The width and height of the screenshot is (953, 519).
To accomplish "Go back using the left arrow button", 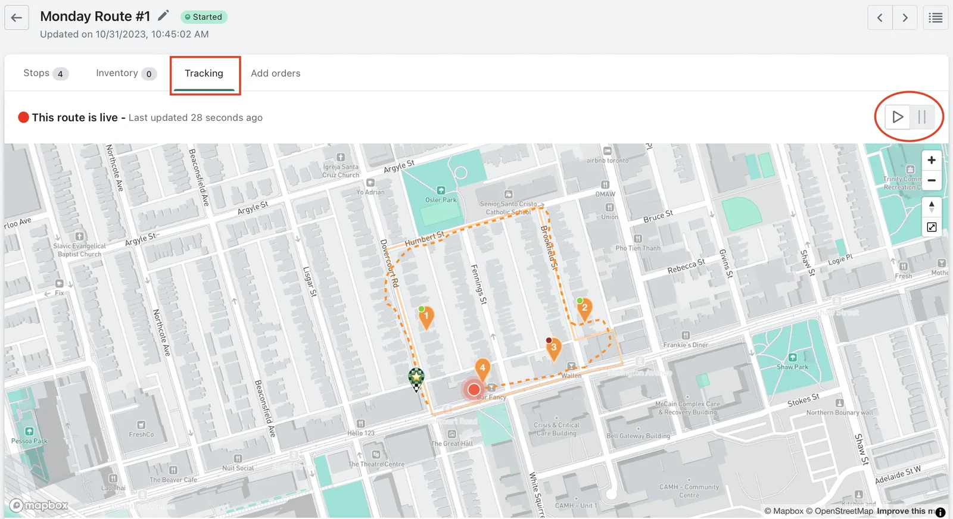I will pyautogui.click(x=17, y=17).
